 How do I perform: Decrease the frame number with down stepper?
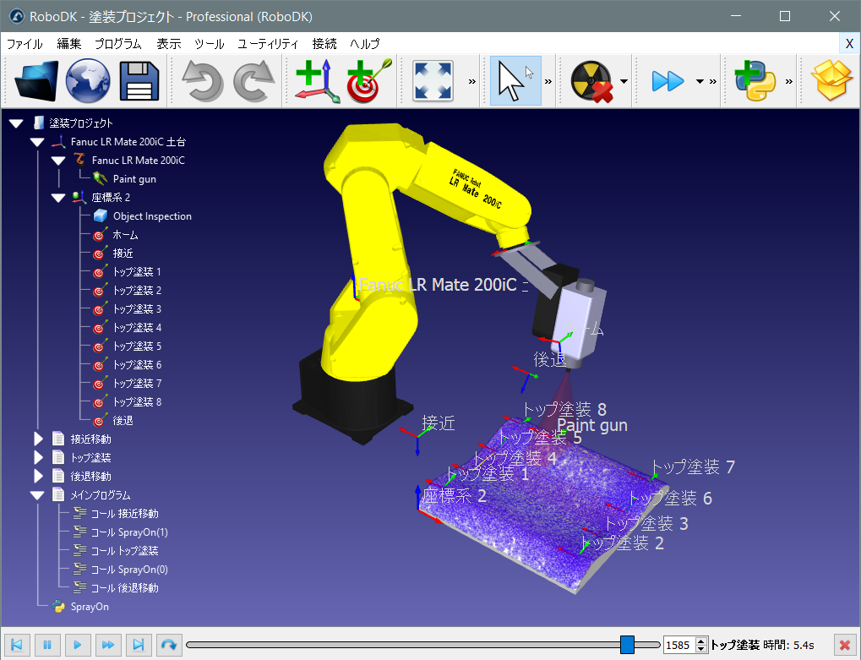coord(700,650)
